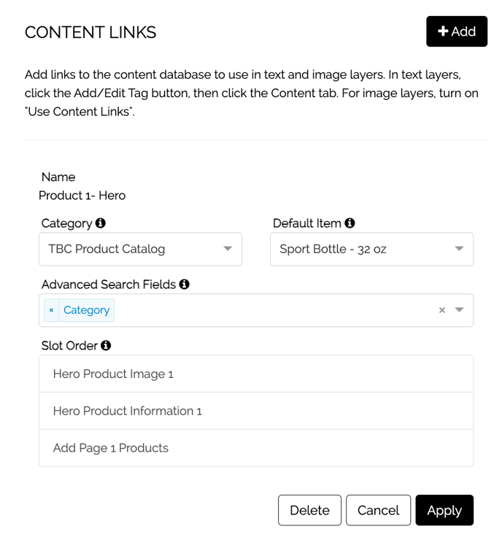Select the Hero Product Information 1 slot
502x540 pixels.
pos(256,411)
